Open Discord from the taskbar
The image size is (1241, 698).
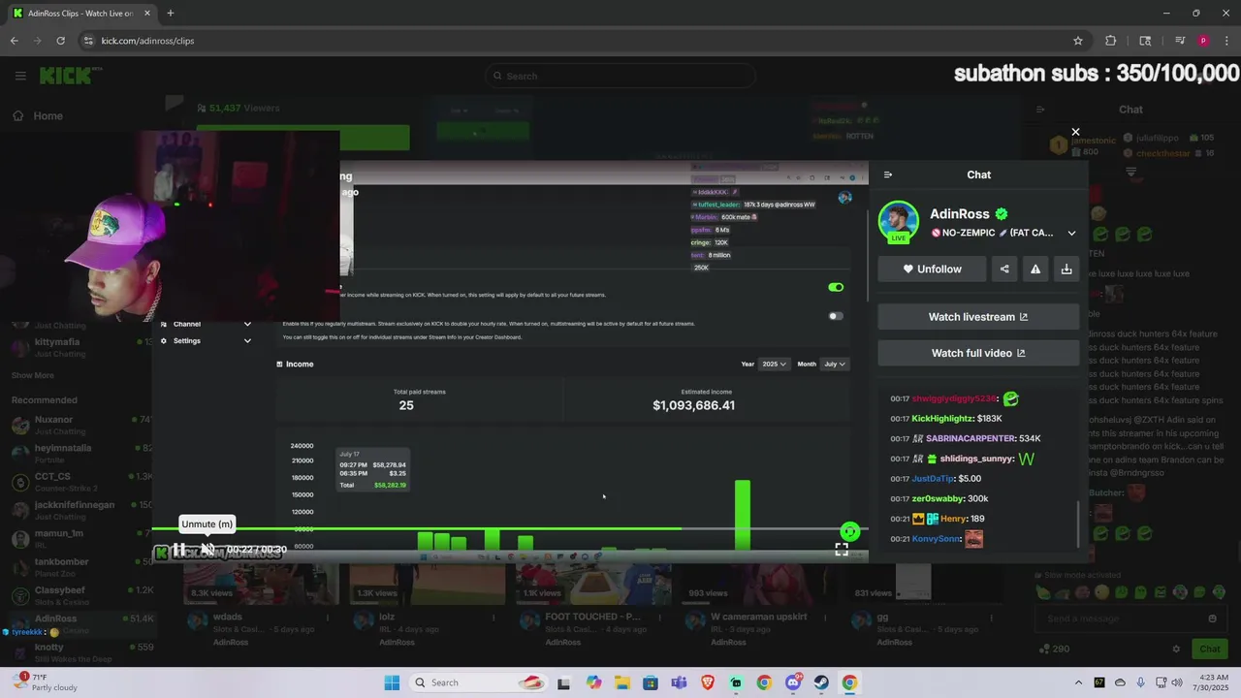(793, 682)
